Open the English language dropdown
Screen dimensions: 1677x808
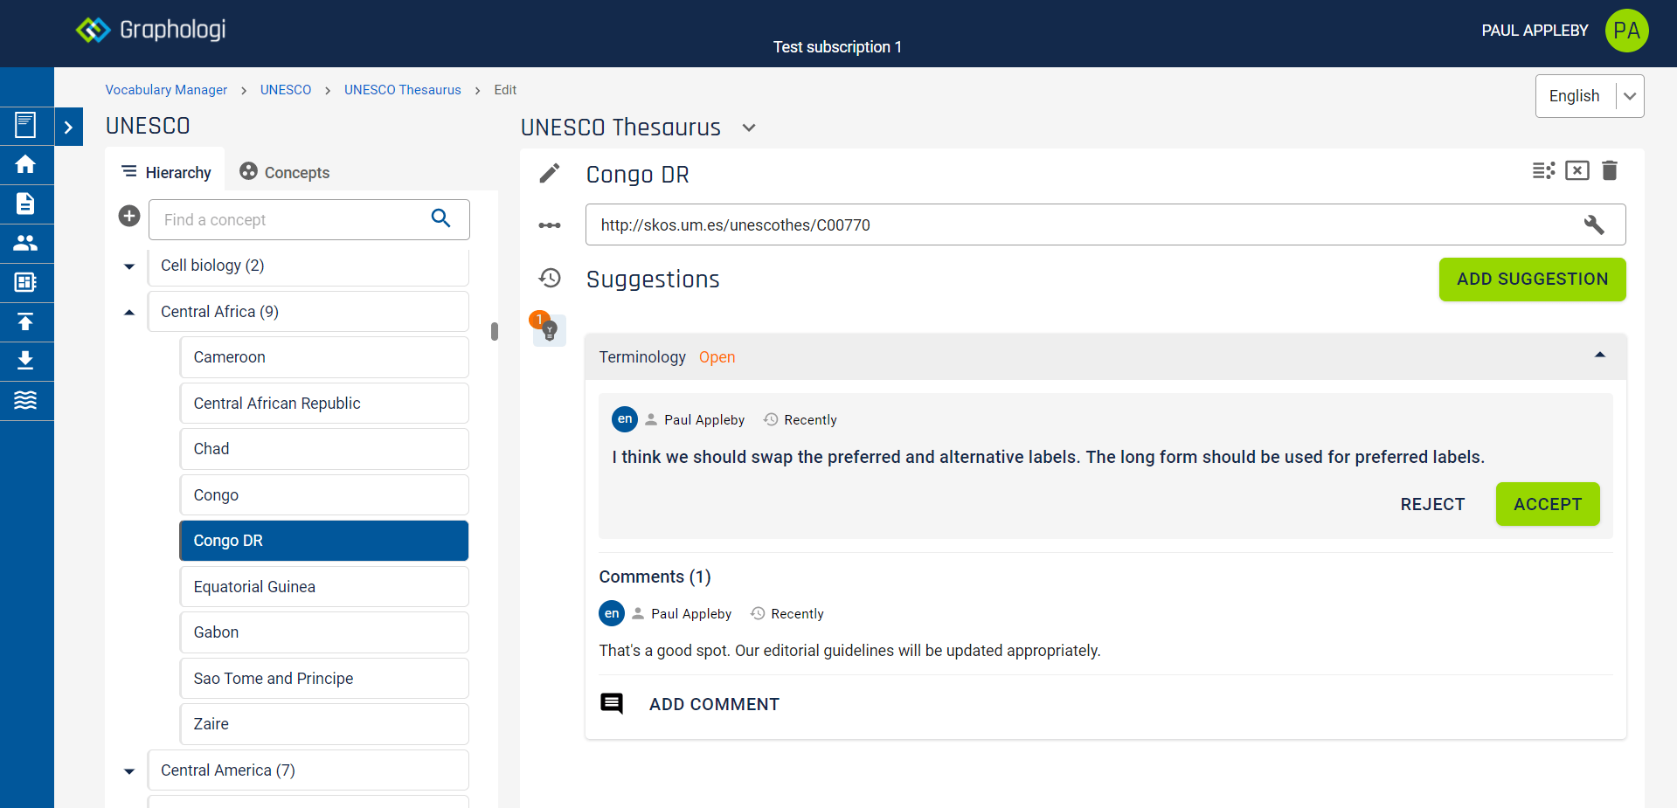1629,96
